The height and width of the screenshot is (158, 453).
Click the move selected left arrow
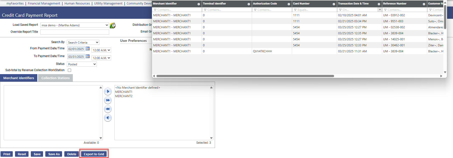108,118
